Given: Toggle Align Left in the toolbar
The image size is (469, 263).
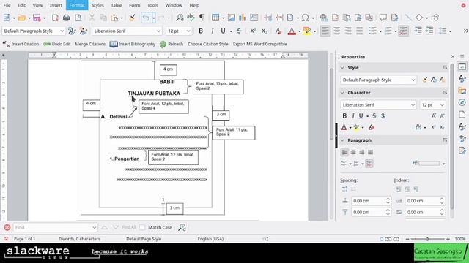Looking at the screenshot, I should (325, 31).
